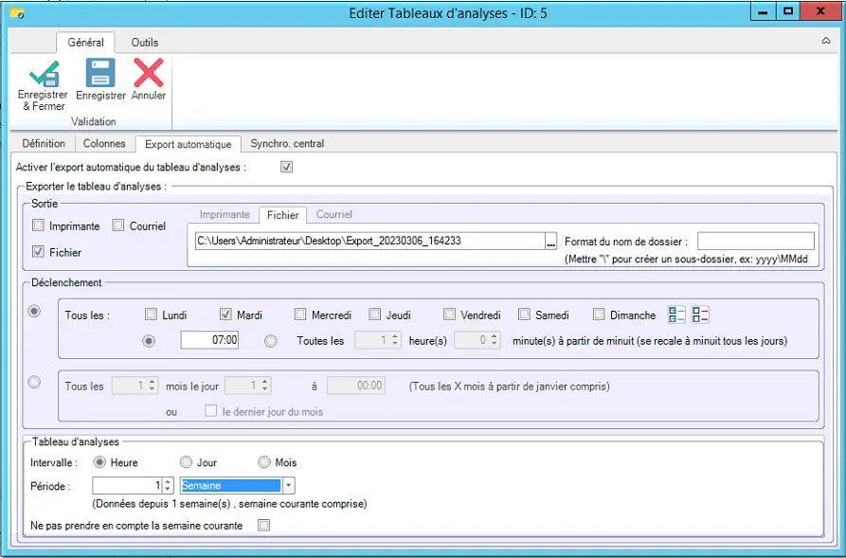Select the Fichier output sub-tab
The width and height of the screenshot is (846, 558).
282,215
